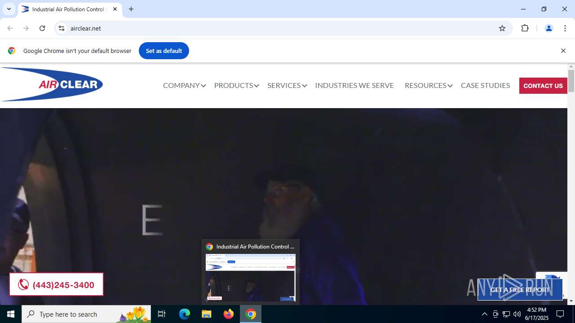Open Windows Start menu
Viewport: 575px width, 323px height.
(x=11, y=314)
